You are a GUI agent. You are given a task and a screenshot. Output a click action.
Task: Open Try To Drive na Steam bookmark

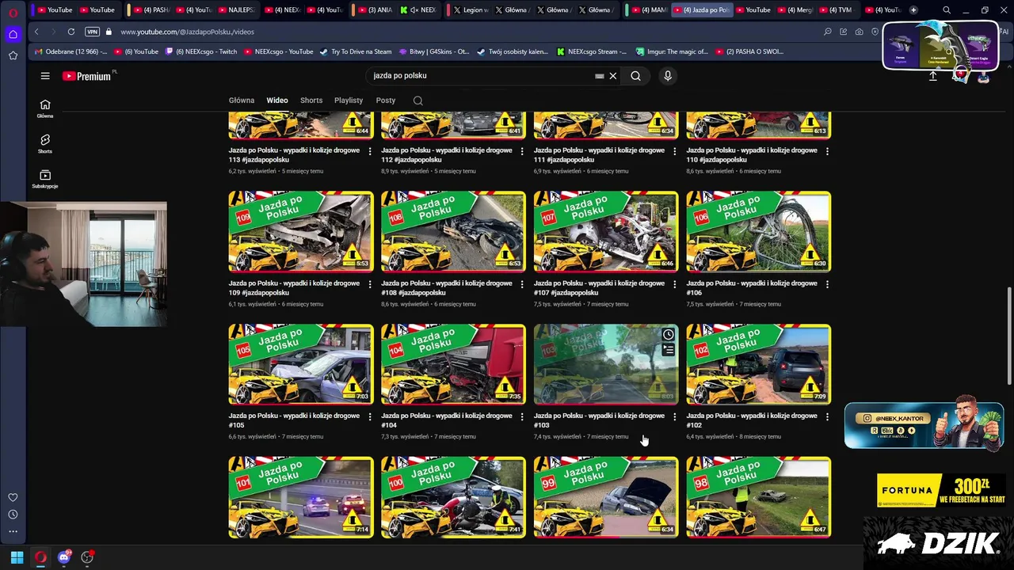[356, 51]
